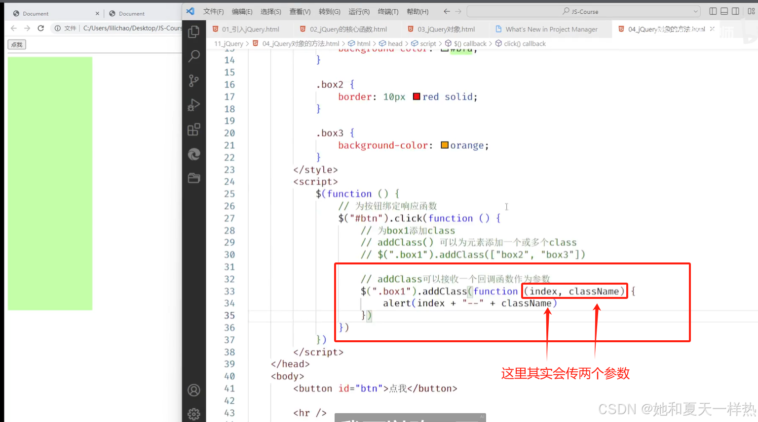This screenshot has width=758, height=422.
Task: Open the Manage gear icon
Action: click(x=194, y=414)
